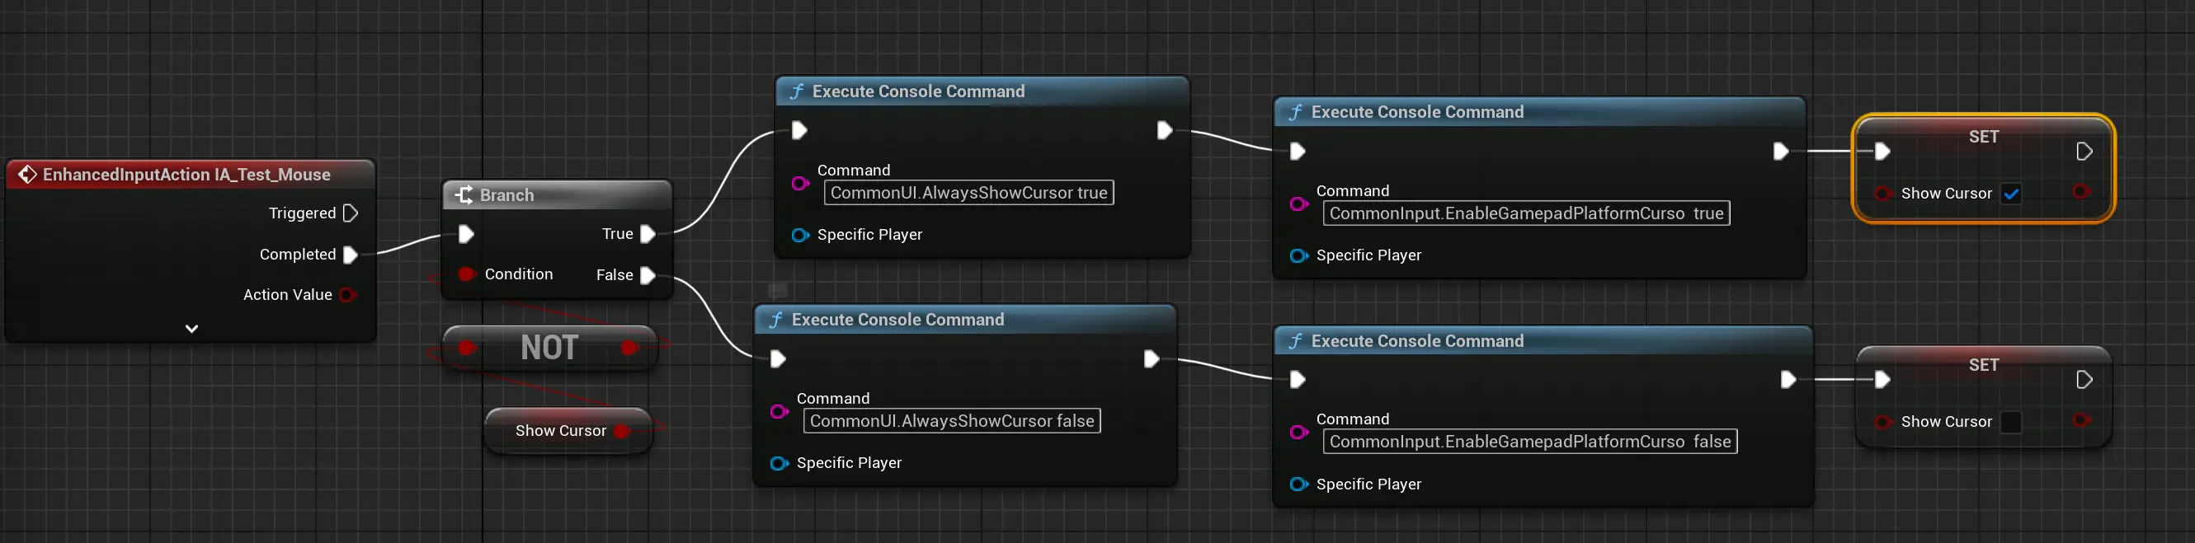Check Show Cursor in the lower SET node

click(2011, 422)
